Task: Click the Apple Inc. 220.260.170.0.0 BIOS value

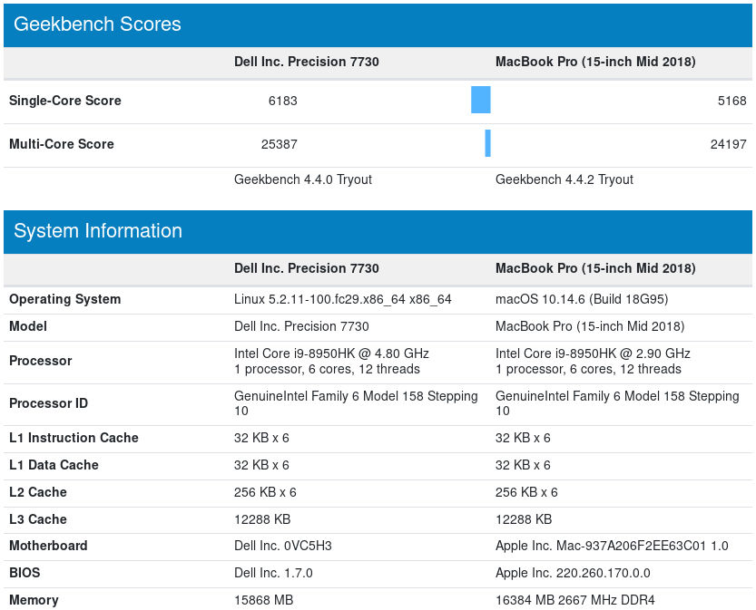Action: (573, 573)
